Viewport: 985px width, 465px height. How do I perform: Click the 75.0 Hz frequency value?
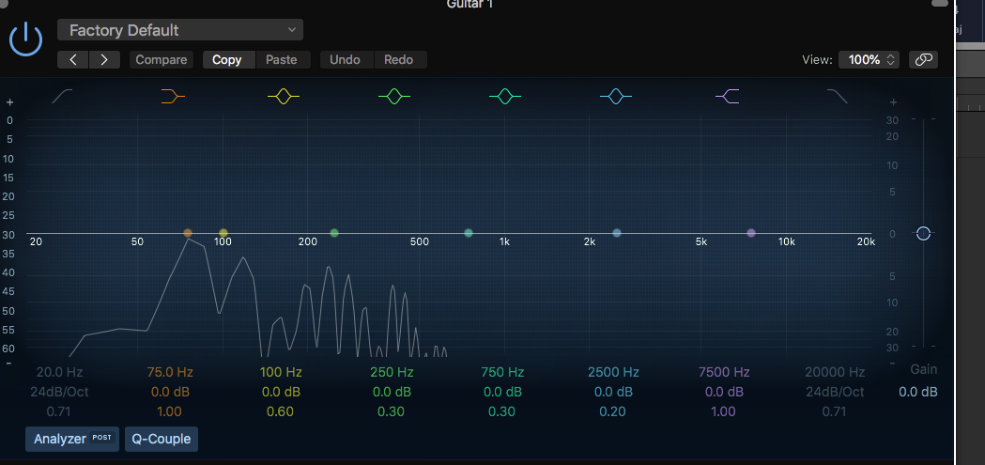170,372
